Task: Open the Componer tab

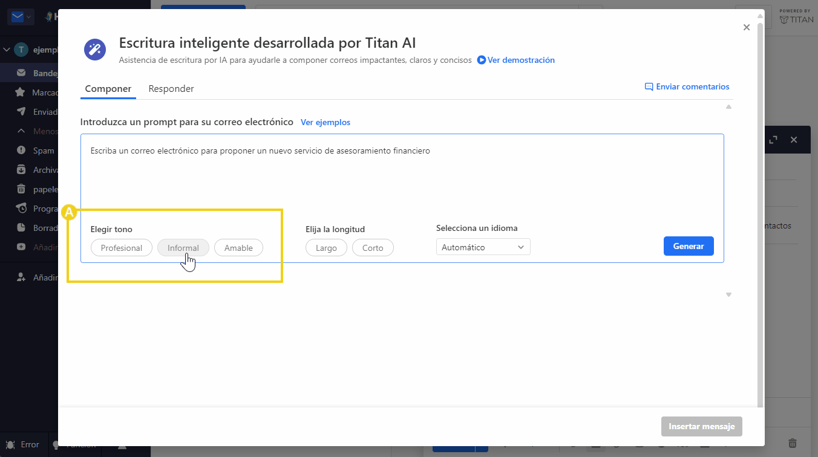Action: click(108, 89)
